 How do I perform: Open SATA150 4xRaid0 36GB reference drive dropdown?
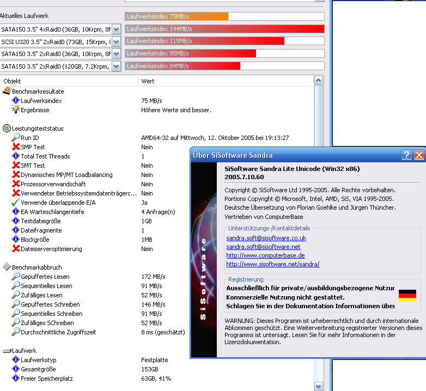116,29
